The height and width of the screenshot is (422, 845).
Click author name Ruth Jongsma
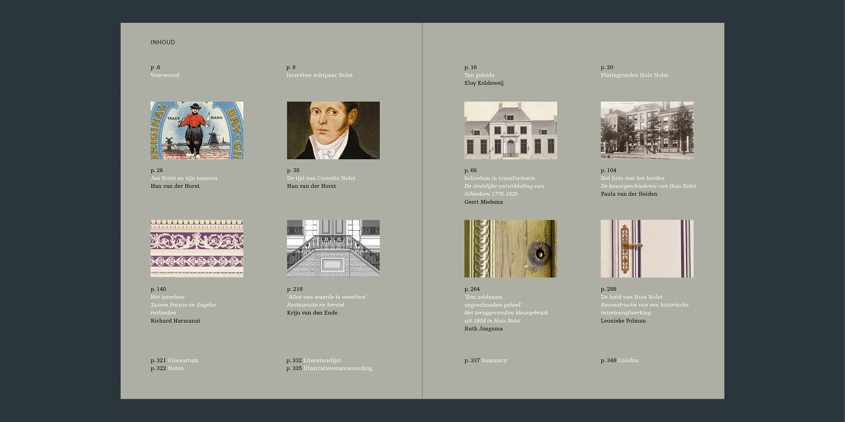484,329
